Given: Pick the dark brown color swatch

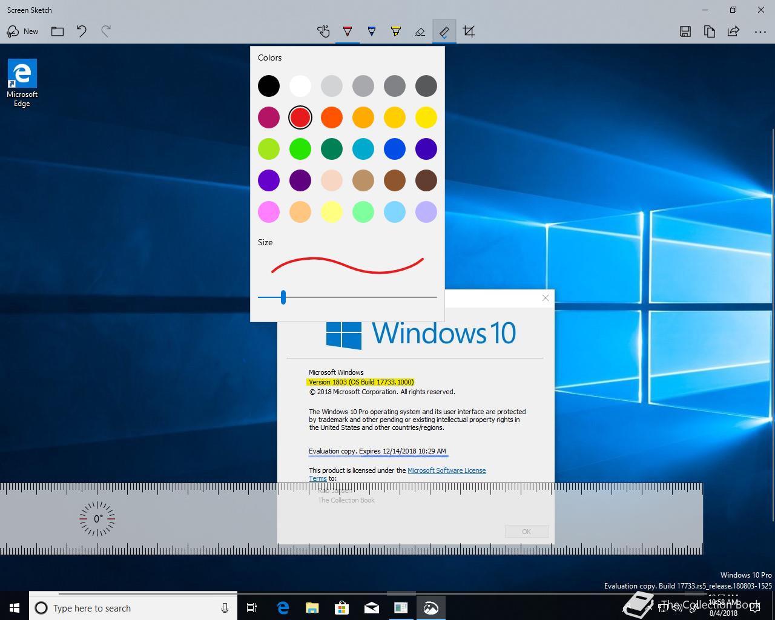Looking at the screenshot, I should [426, 180].
